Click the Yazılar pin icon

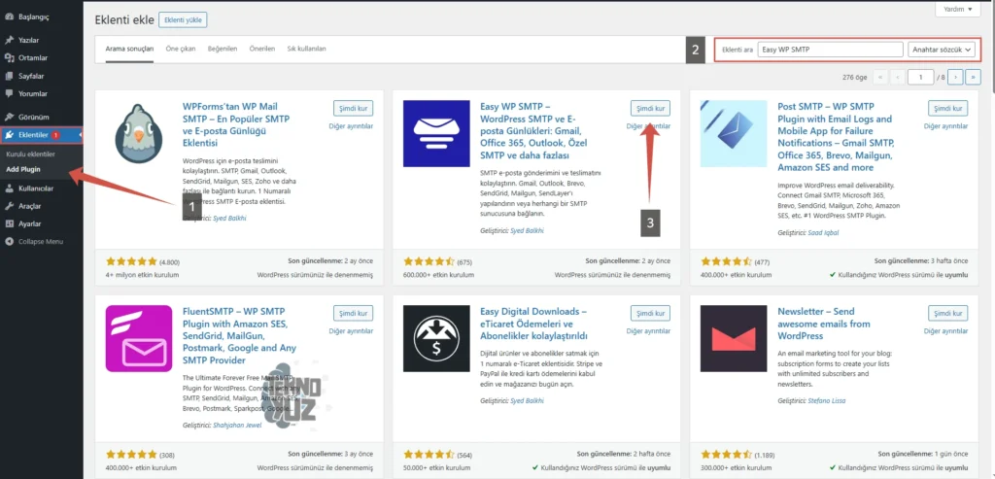click(x=9, y=40)
